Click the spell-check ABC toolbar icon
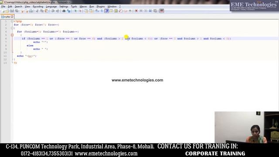The height and width of the screenshot is (157, 279). pyautogui.click(x=162, y=11)
